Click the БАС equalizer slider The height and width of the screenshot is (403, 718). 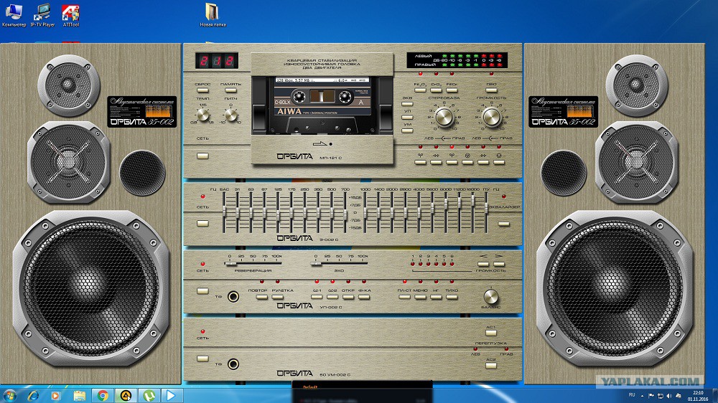[x=224, y=213]
